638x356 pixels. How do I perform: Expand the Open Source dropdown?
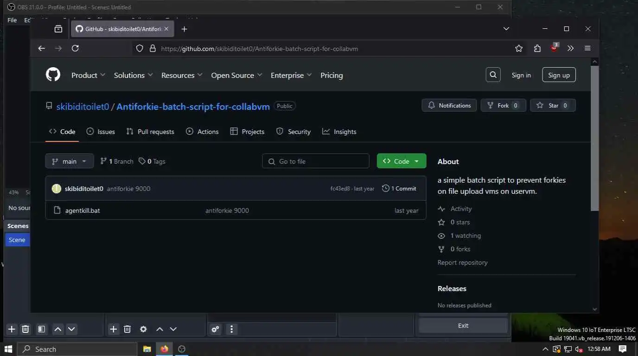236,75
